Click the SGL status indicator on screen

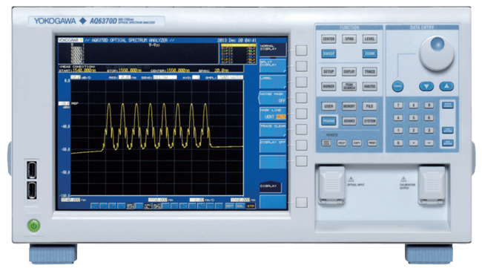point(240,206)
